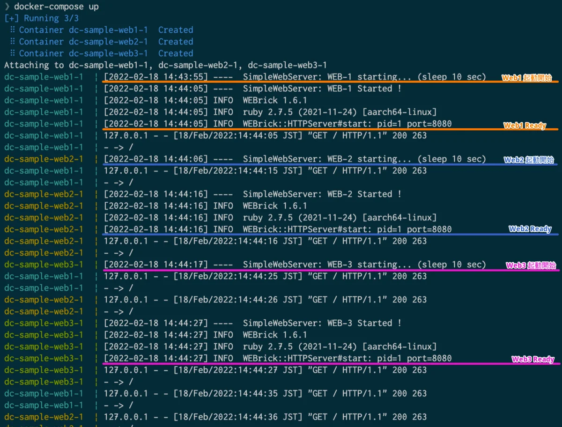Click the line beginning "Attaching to dc-sample-web1-1"
This screenshot has height=427, width=562.
pos(166,65)
